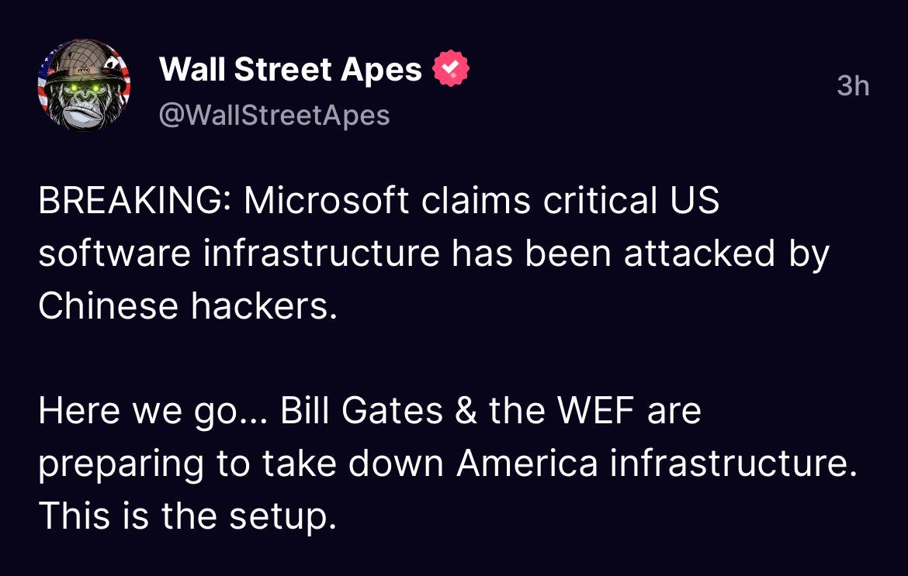Click the ampersand between Gates and the WEF

point(466,411)
